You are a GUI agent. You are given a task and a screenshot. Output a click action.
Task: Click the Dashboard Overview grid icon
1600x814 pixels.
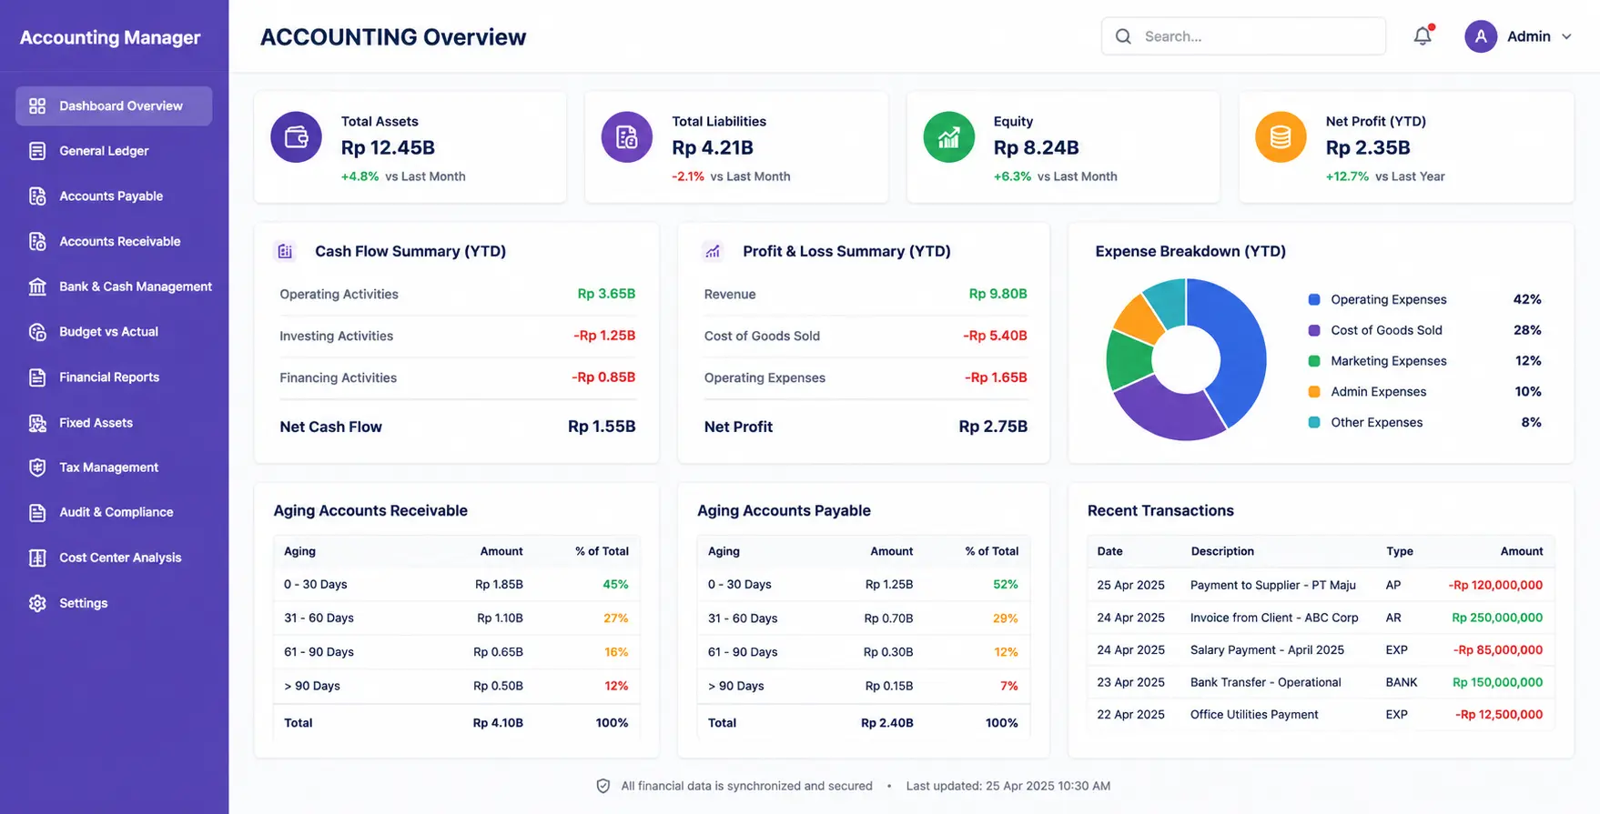pyautogui.click(x=37, y=106)
